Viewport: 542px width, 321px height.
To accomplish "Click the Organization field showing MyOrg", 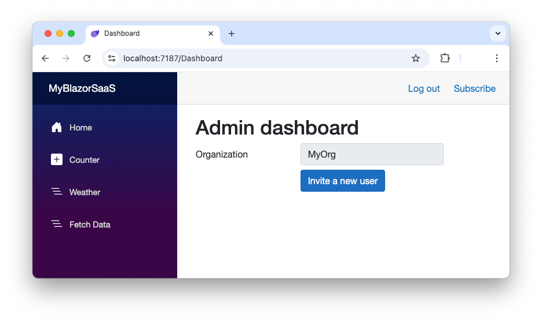I will [372, 154].
